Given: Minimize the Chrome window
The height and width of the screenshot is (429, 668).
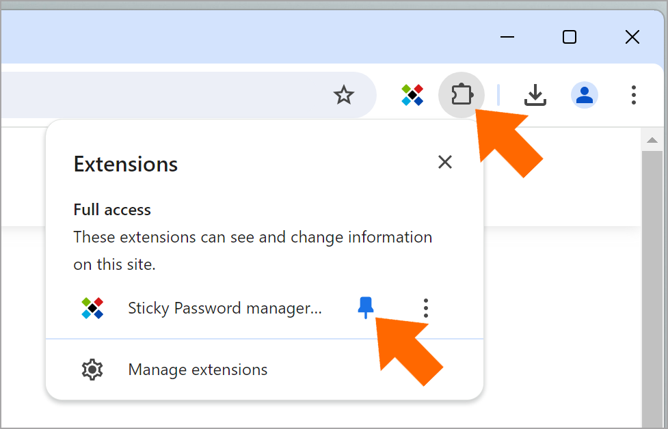Looking at the screenshot, I should coord(507,37).
